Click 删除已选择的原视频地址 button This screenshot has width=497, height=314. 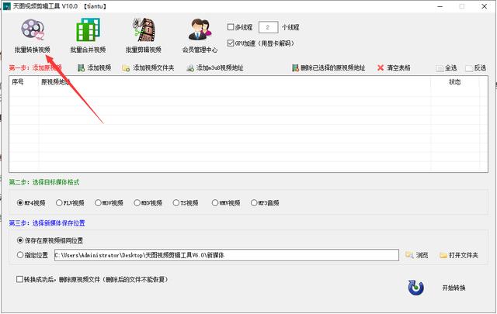coord(328,67)
